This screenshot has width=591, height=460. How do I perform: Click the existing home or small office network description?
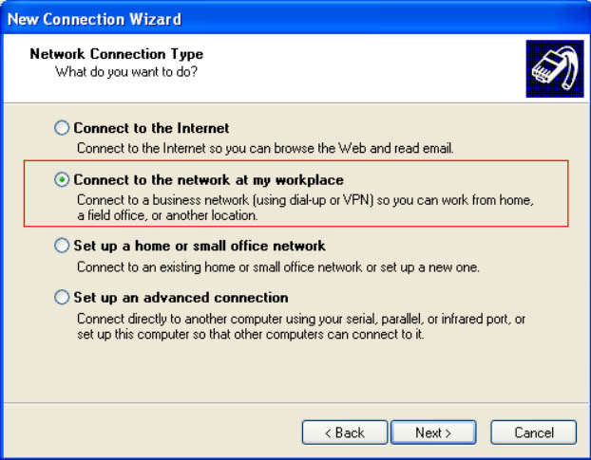278,267
